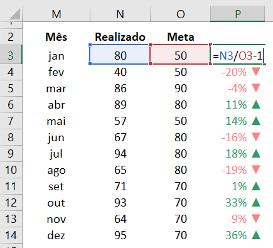Click red down arrow in fev row
Viewport: 273px width, 248px height.
click(x=256, y=72)
